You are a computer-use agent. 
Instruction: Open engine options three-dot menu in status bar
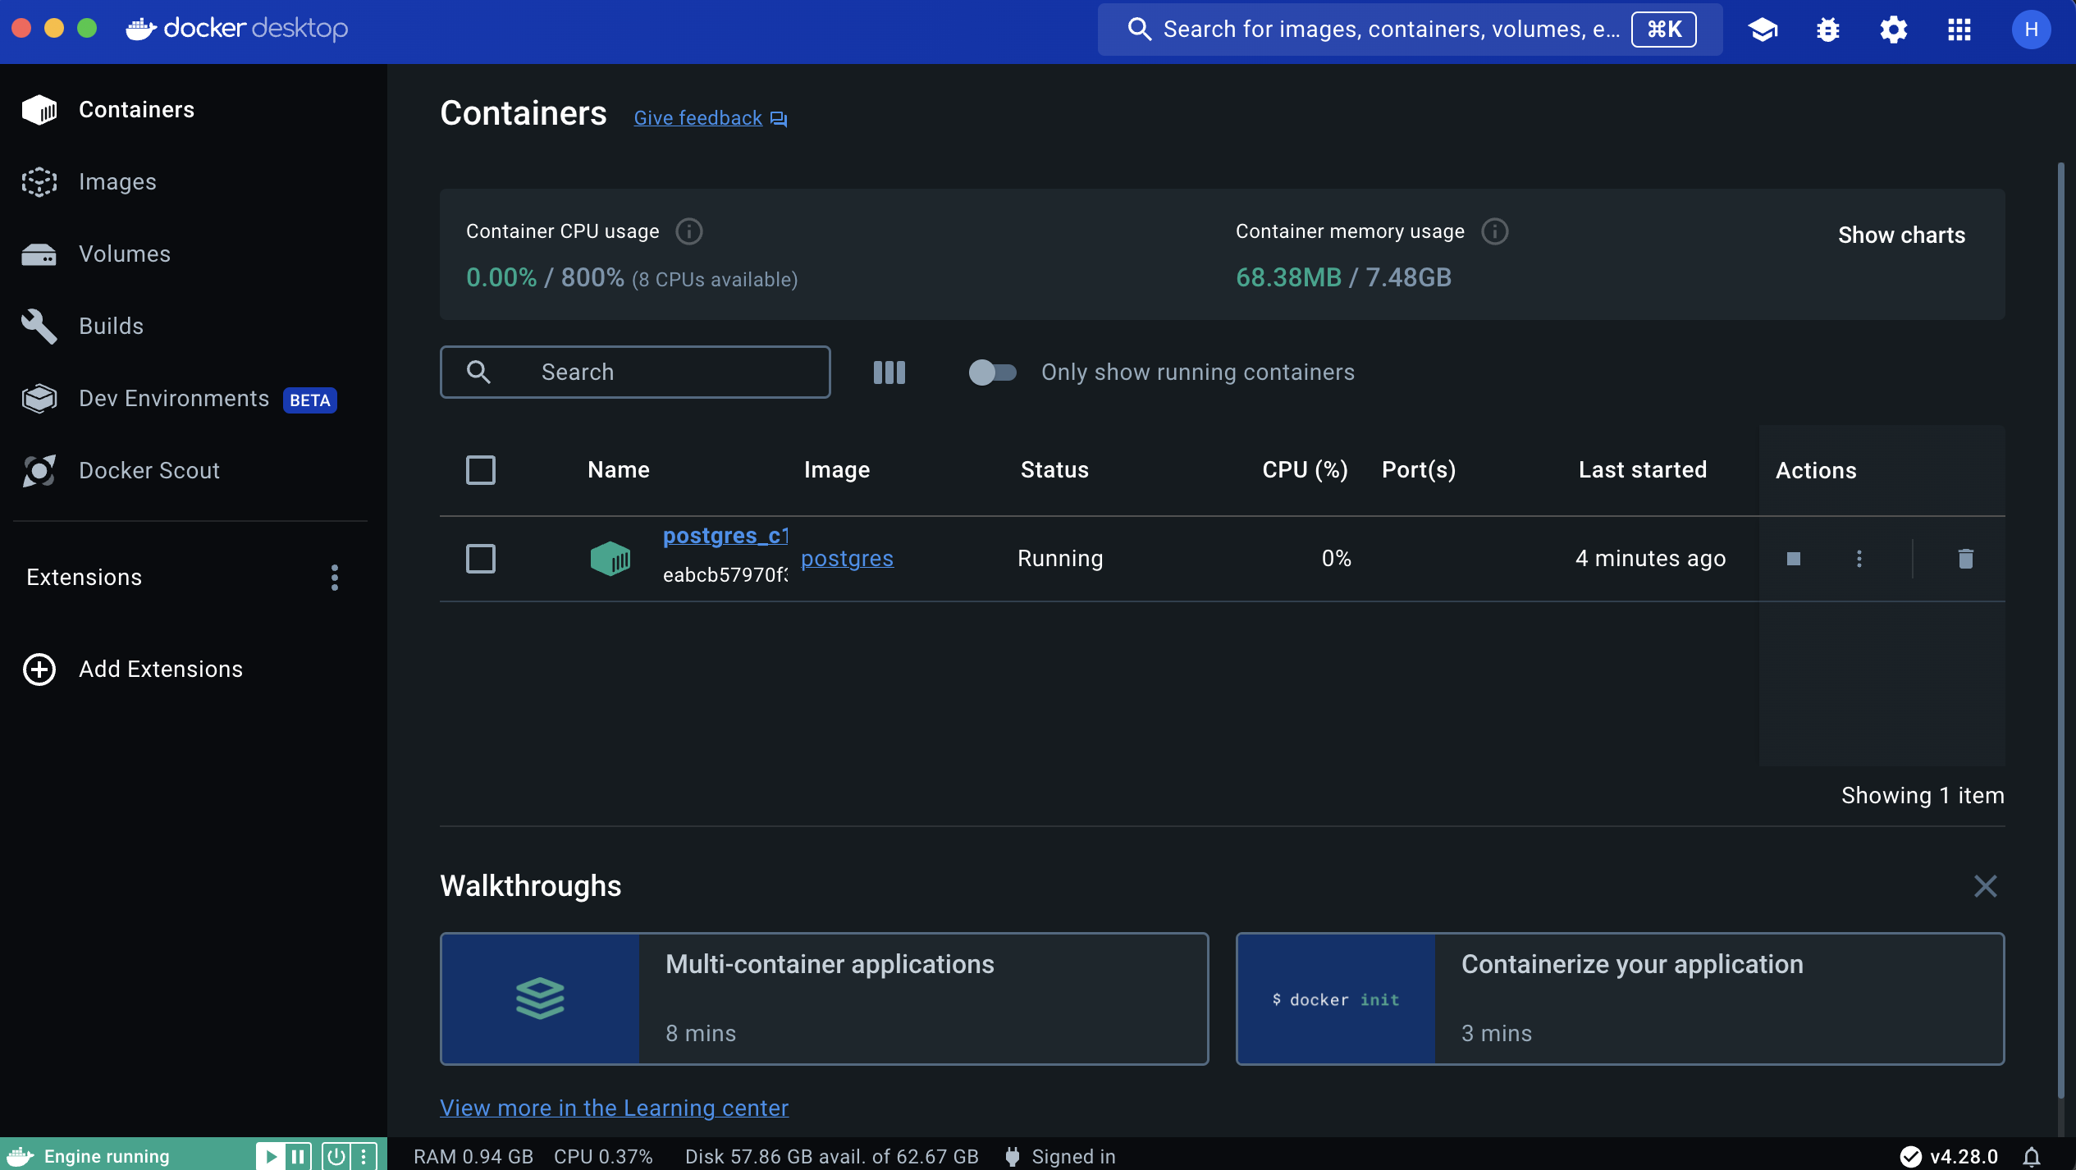(364, 1157)
